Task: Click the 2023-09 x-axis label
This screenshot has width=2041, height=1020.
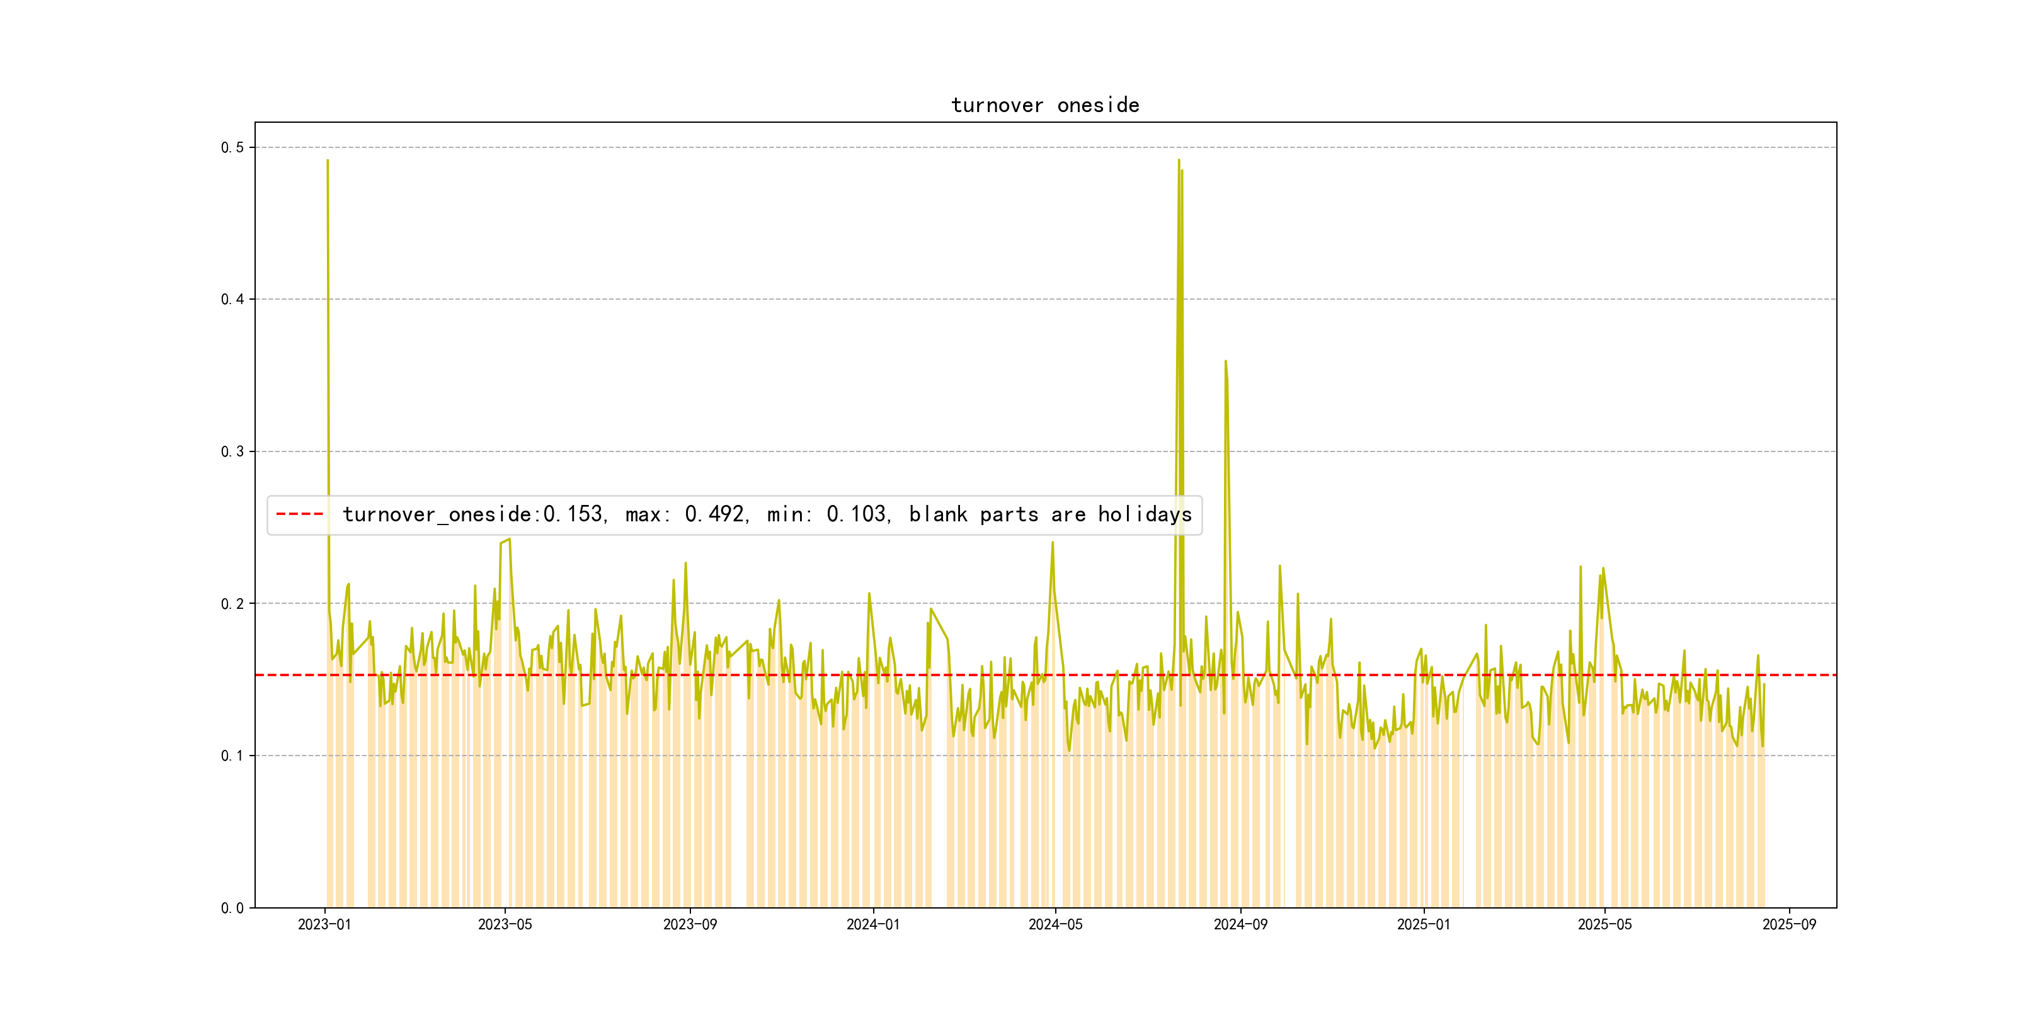Action: point(689,924)
